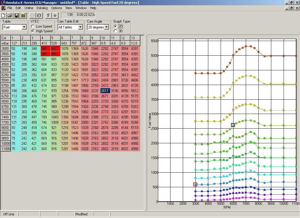The width and height of the screenshot is (300, 218).
Task: Open the File menu
Action: (10, 8)
